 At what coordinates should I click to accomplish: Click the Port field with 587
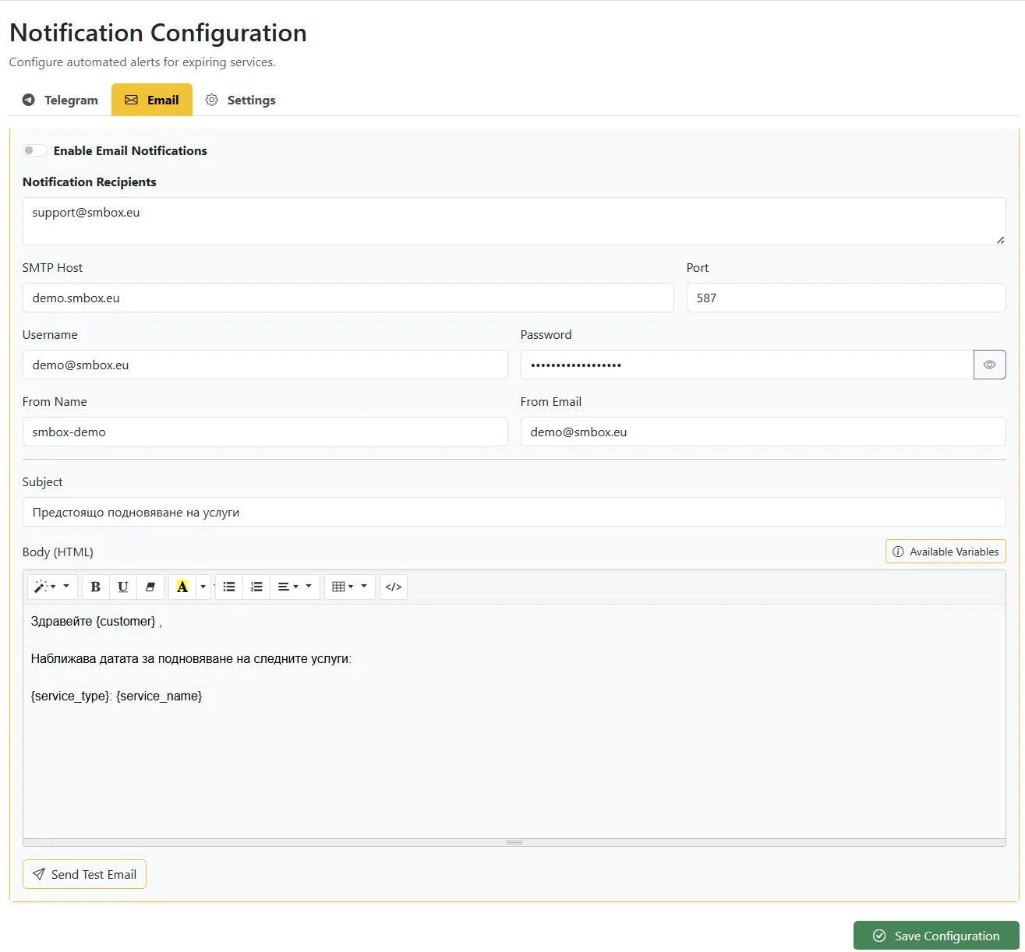(846, 298)
